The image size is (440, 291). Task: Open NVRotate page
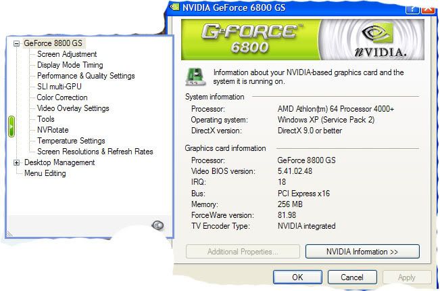pyautogui.click(x=53, y=130)
